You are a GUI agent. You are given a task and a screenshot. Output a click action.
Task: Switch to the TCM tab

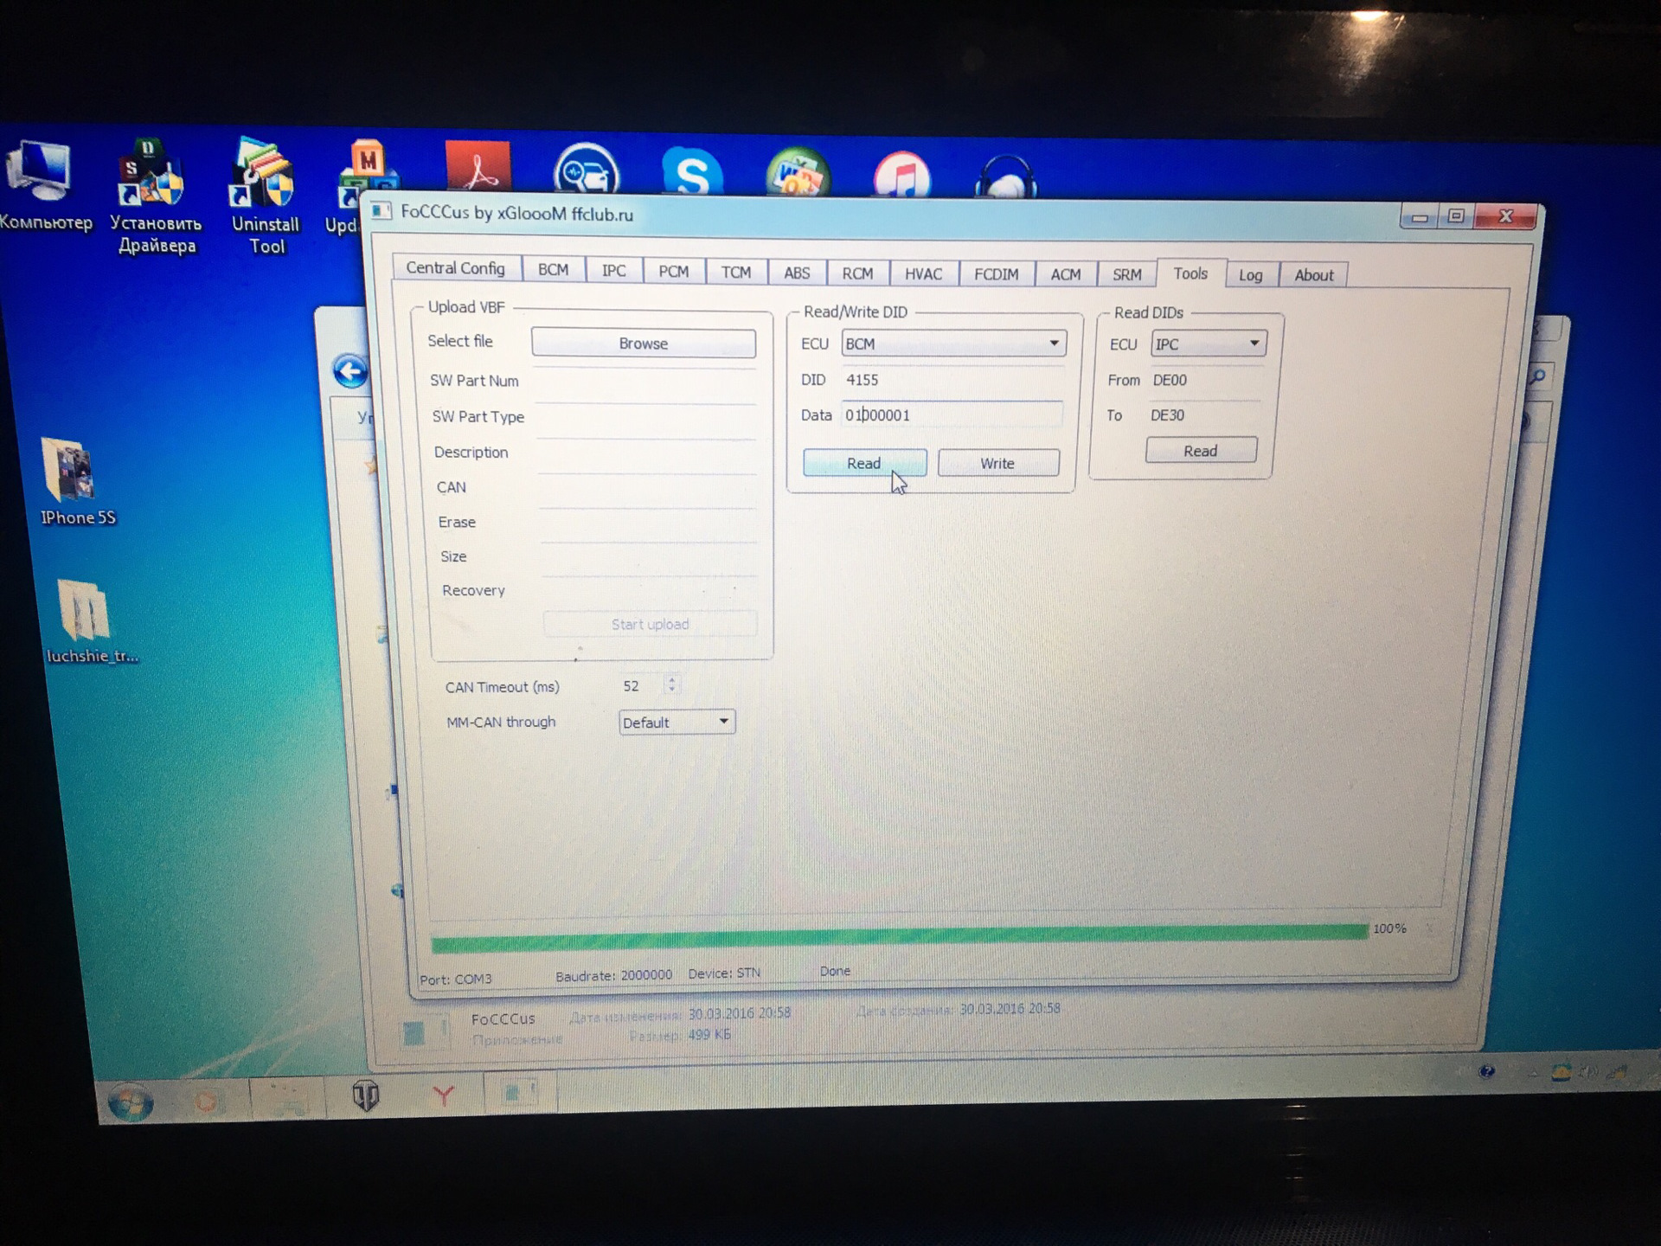click(736, 273)
